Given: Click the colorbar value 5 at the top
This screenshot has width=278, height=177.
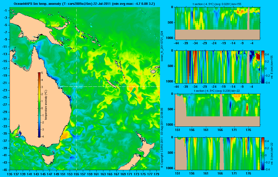Looking at the screenshot, I should coord(42,73).
